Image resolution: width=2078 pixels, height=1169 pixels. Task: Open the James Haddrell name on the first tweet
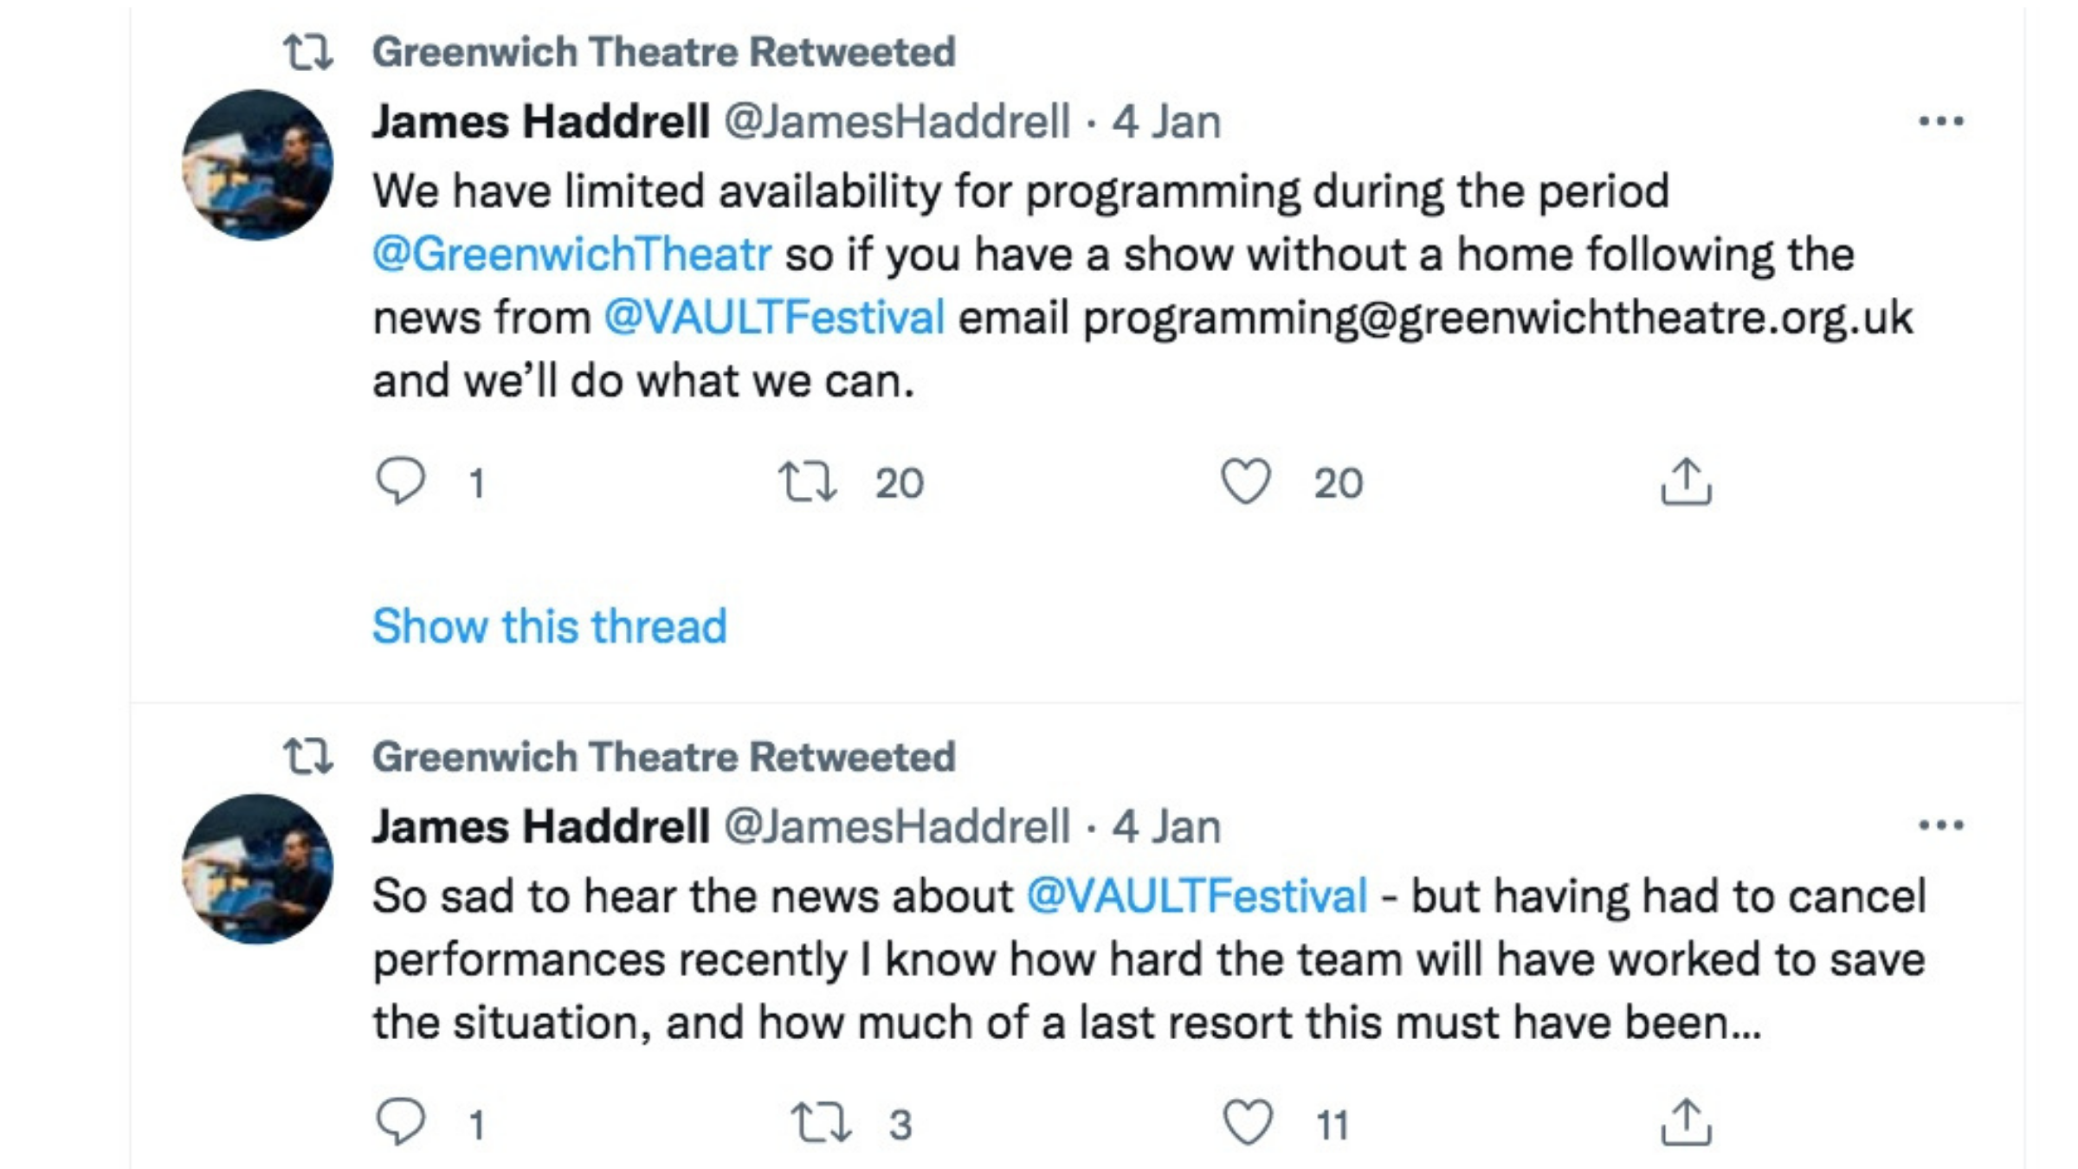pyautogui.click(x=541, y=120)
